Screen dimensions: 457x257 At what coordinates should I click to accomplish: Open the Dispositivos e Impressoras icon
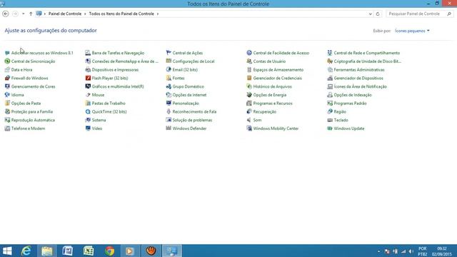click(x=88, y=70)
